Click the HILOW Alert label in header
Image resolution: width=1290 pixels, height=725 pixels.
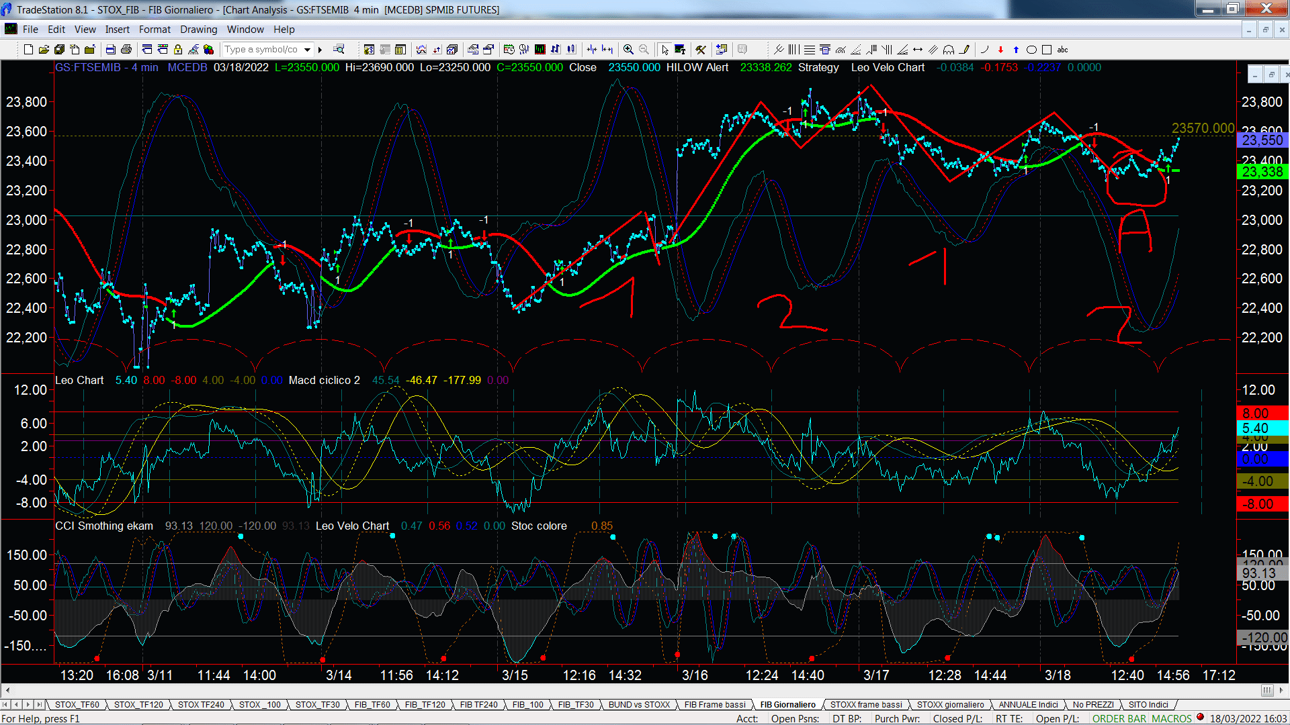(x=697, y=67)
